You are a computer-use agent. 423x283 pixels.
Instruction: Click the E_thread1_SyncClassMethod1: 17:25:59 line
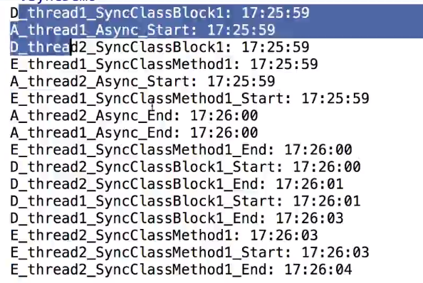point(164,65)
